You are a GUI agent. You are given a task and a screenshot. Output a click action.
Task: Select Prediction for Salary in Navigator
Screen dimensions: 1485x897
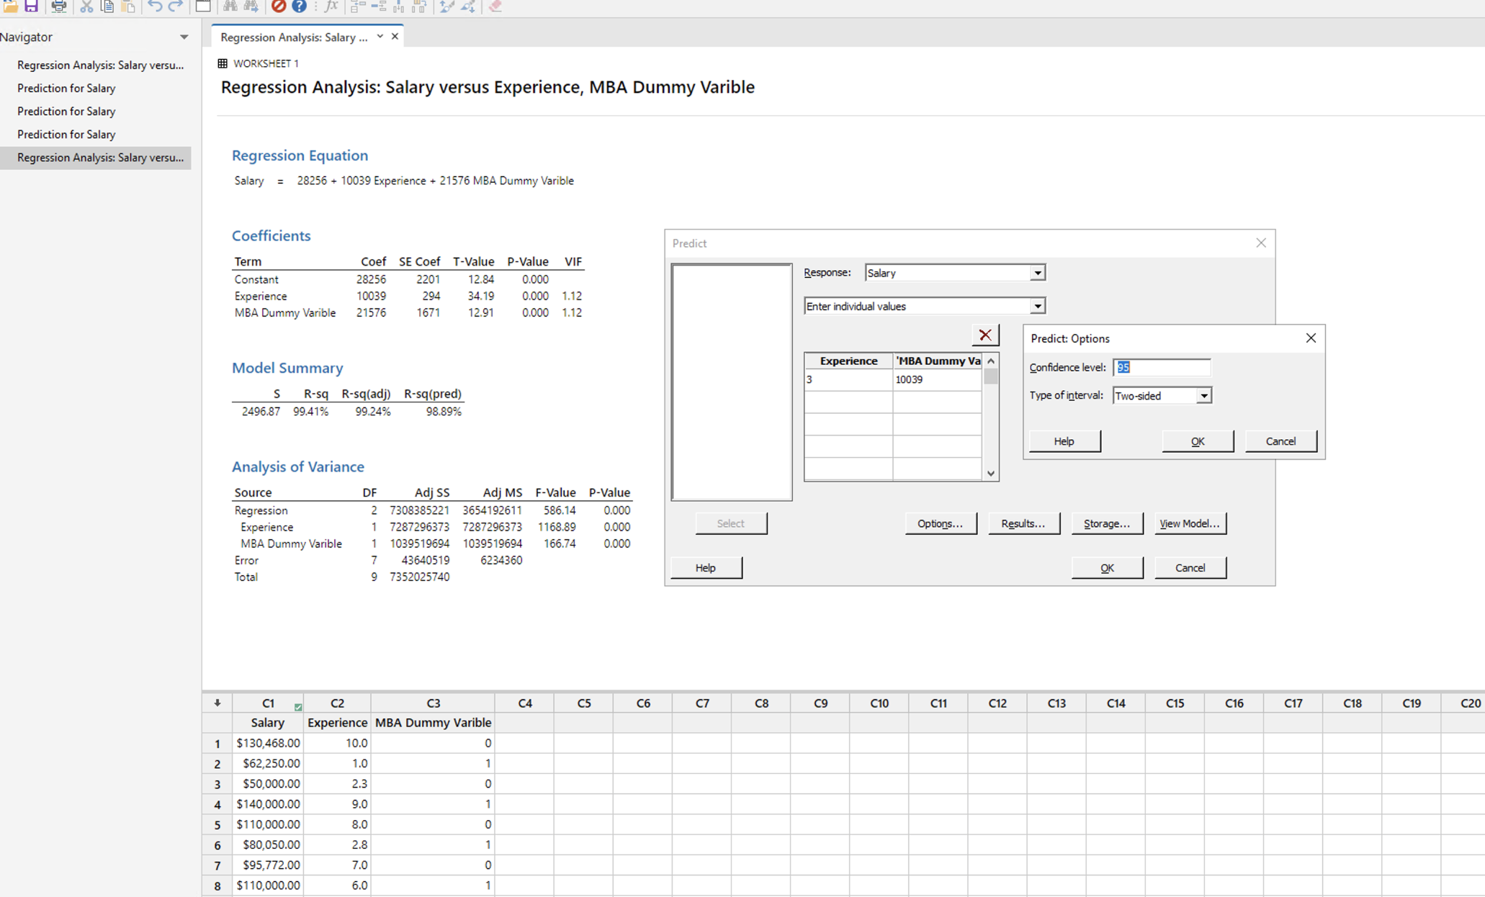(x=66, y=88)
